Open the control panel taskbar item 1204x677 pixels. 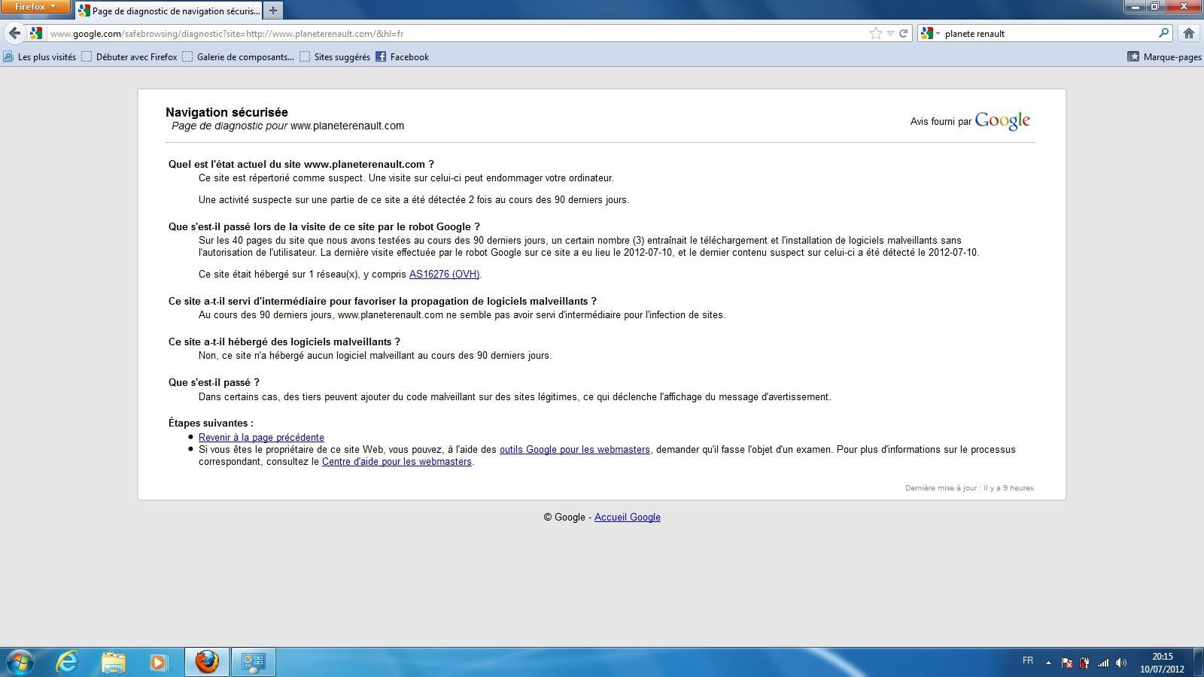tap(253, 662)
